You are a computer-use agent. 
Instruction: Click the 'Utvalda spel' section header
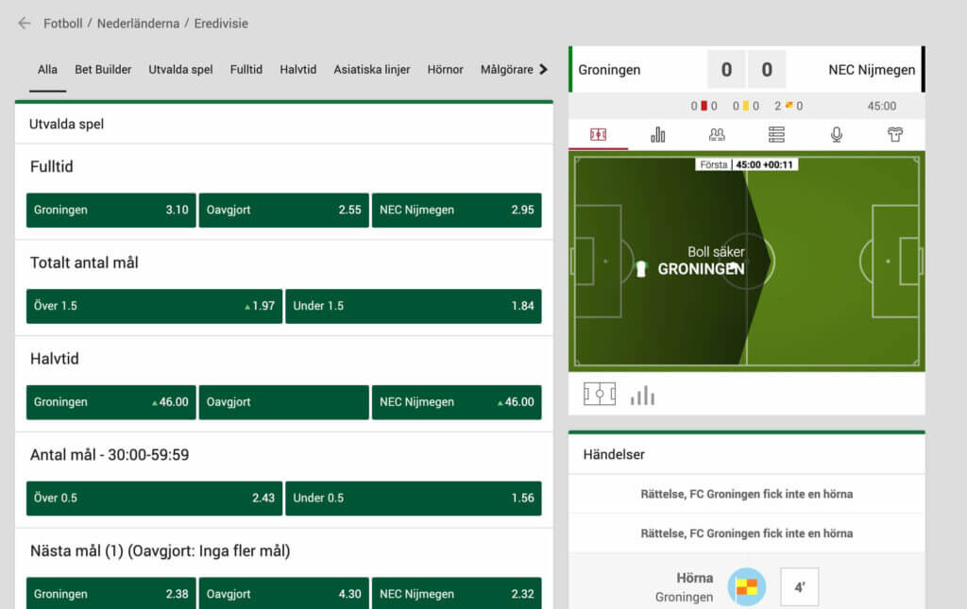67,124
